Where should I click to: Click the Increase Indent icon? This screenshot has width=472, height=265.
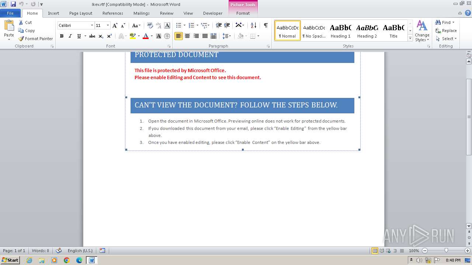[x=227, y=25]
